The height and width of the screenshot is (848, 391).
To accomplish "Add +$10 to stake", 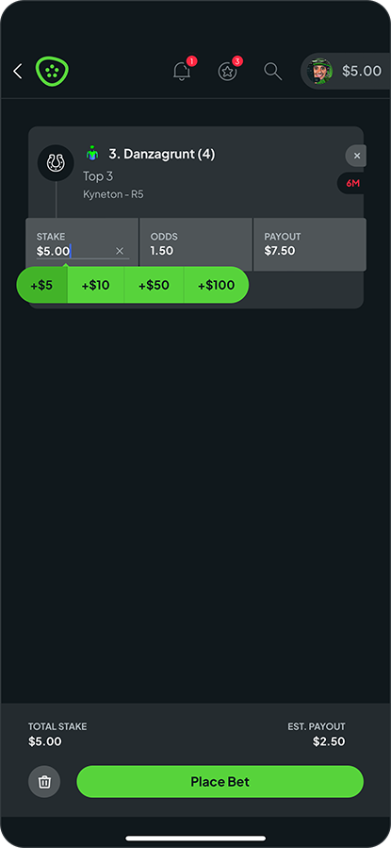I will coord(95,285).
